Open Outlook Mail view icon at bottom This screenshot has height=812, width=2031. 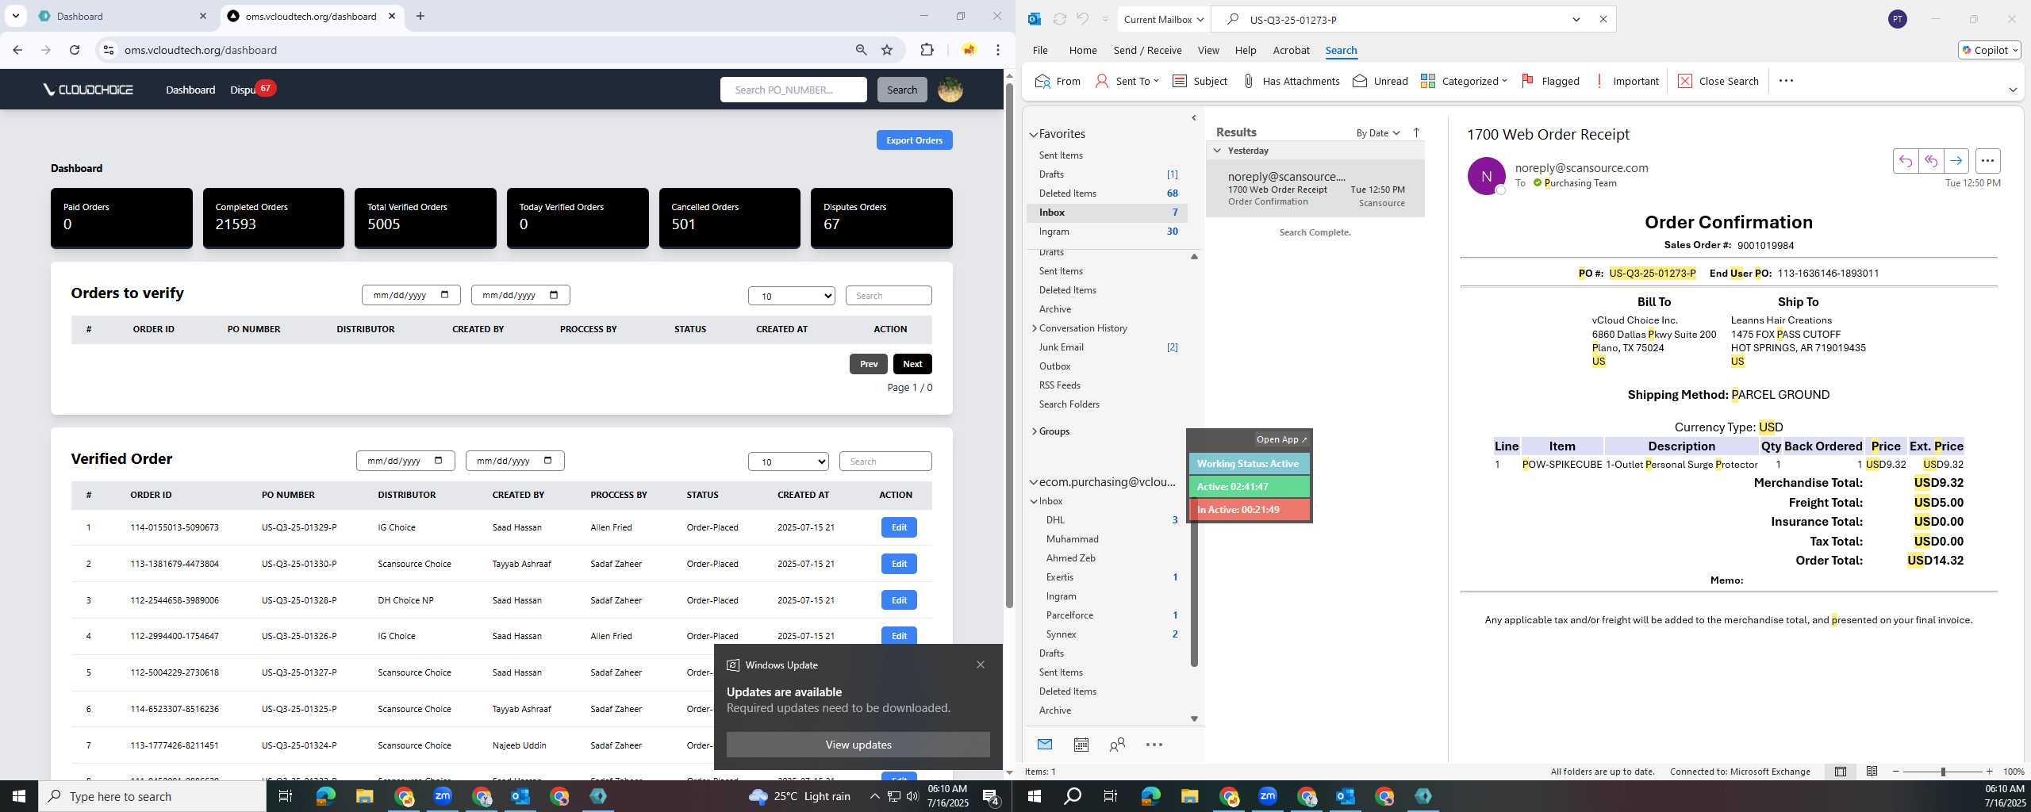coord(1045,744)
